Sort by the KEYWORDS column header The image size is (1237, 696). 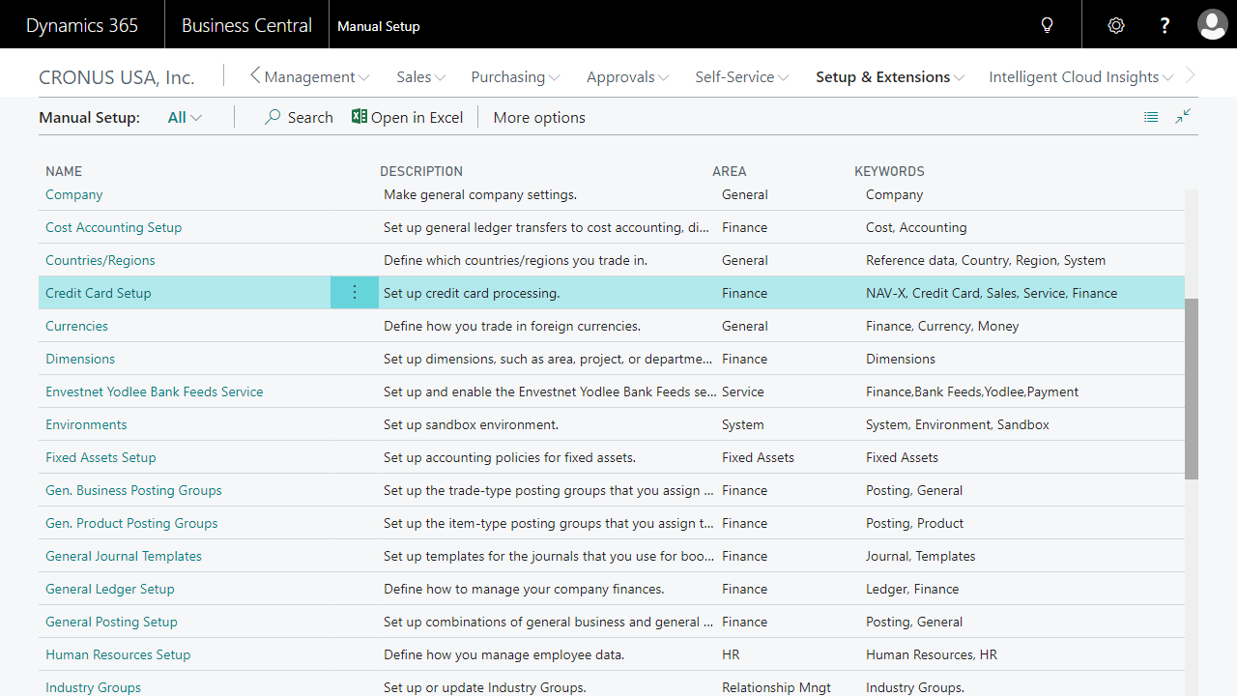pyautogui.click(x=889, y=171)
